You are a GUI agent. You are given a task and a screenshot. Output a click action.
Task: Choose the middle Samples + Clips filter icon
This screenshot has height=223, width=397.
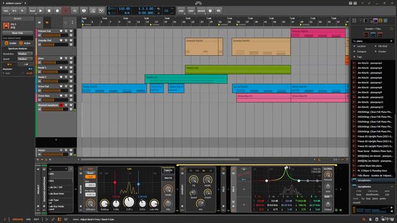pyautogui.click(x=373, y=35)
